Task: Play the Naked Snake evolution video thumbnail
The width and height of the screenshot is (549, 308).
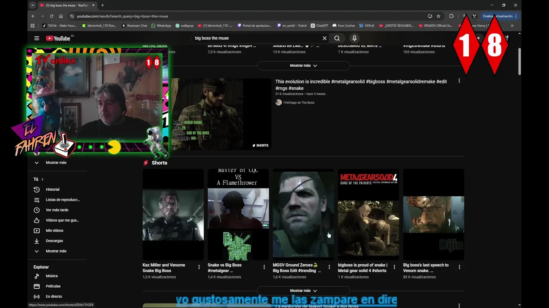Action: [221, 114]
